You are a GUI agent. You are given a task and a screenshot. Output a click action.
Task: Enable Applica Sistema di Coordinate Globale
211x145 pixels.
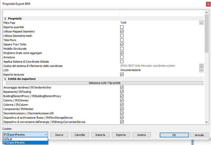pos(122,61)
